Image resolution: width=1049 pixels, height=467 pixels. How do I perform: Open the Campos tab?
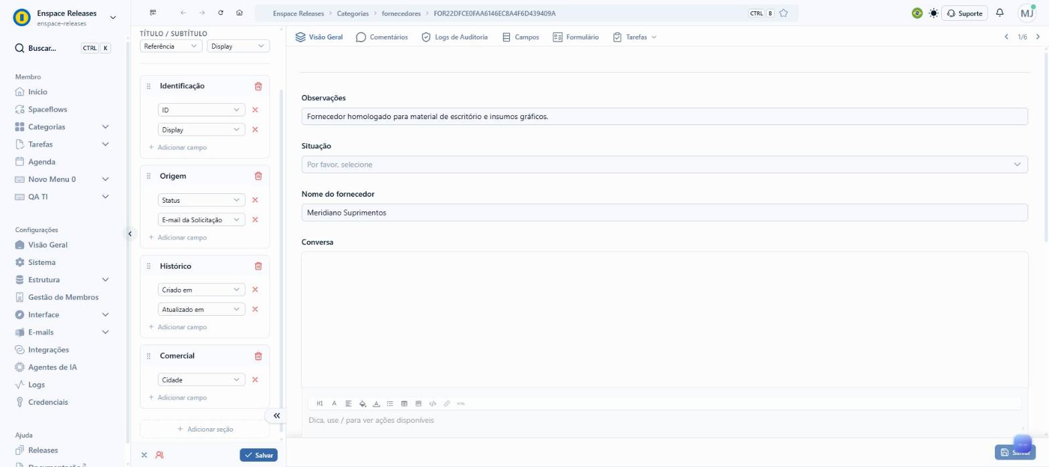tap(520, 37)
